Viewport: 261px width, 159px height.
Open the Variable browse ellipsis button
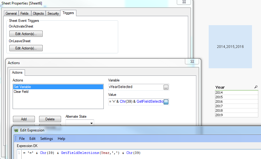click(x=166, y=87)
